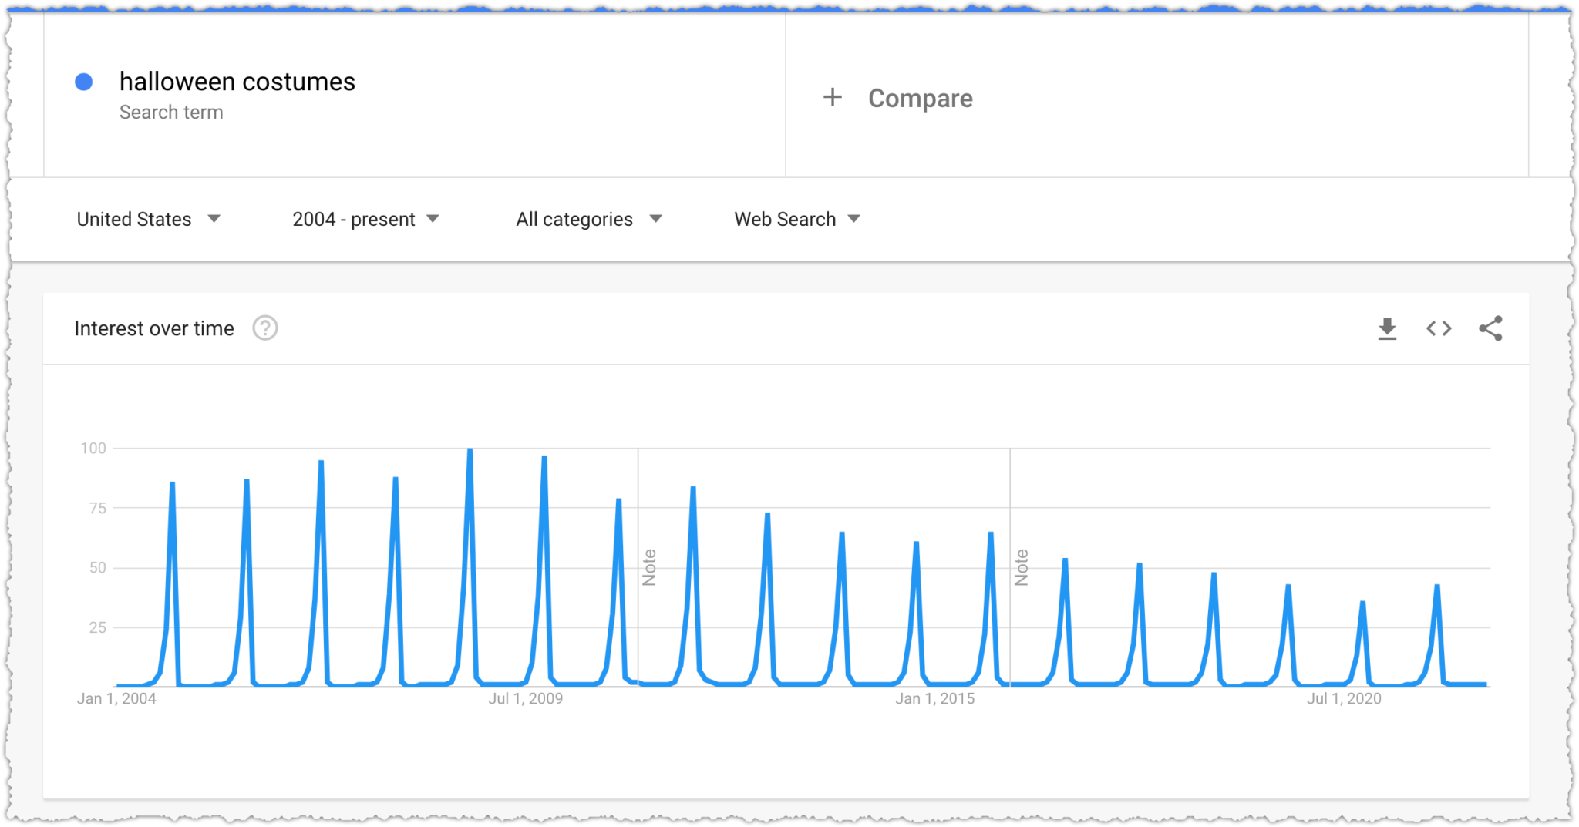This screenshot has width=1579, height=827.
Task: Click the Note marker near Jan 1, 2015
Action: pyautogui.click(x=1022, y=567)
